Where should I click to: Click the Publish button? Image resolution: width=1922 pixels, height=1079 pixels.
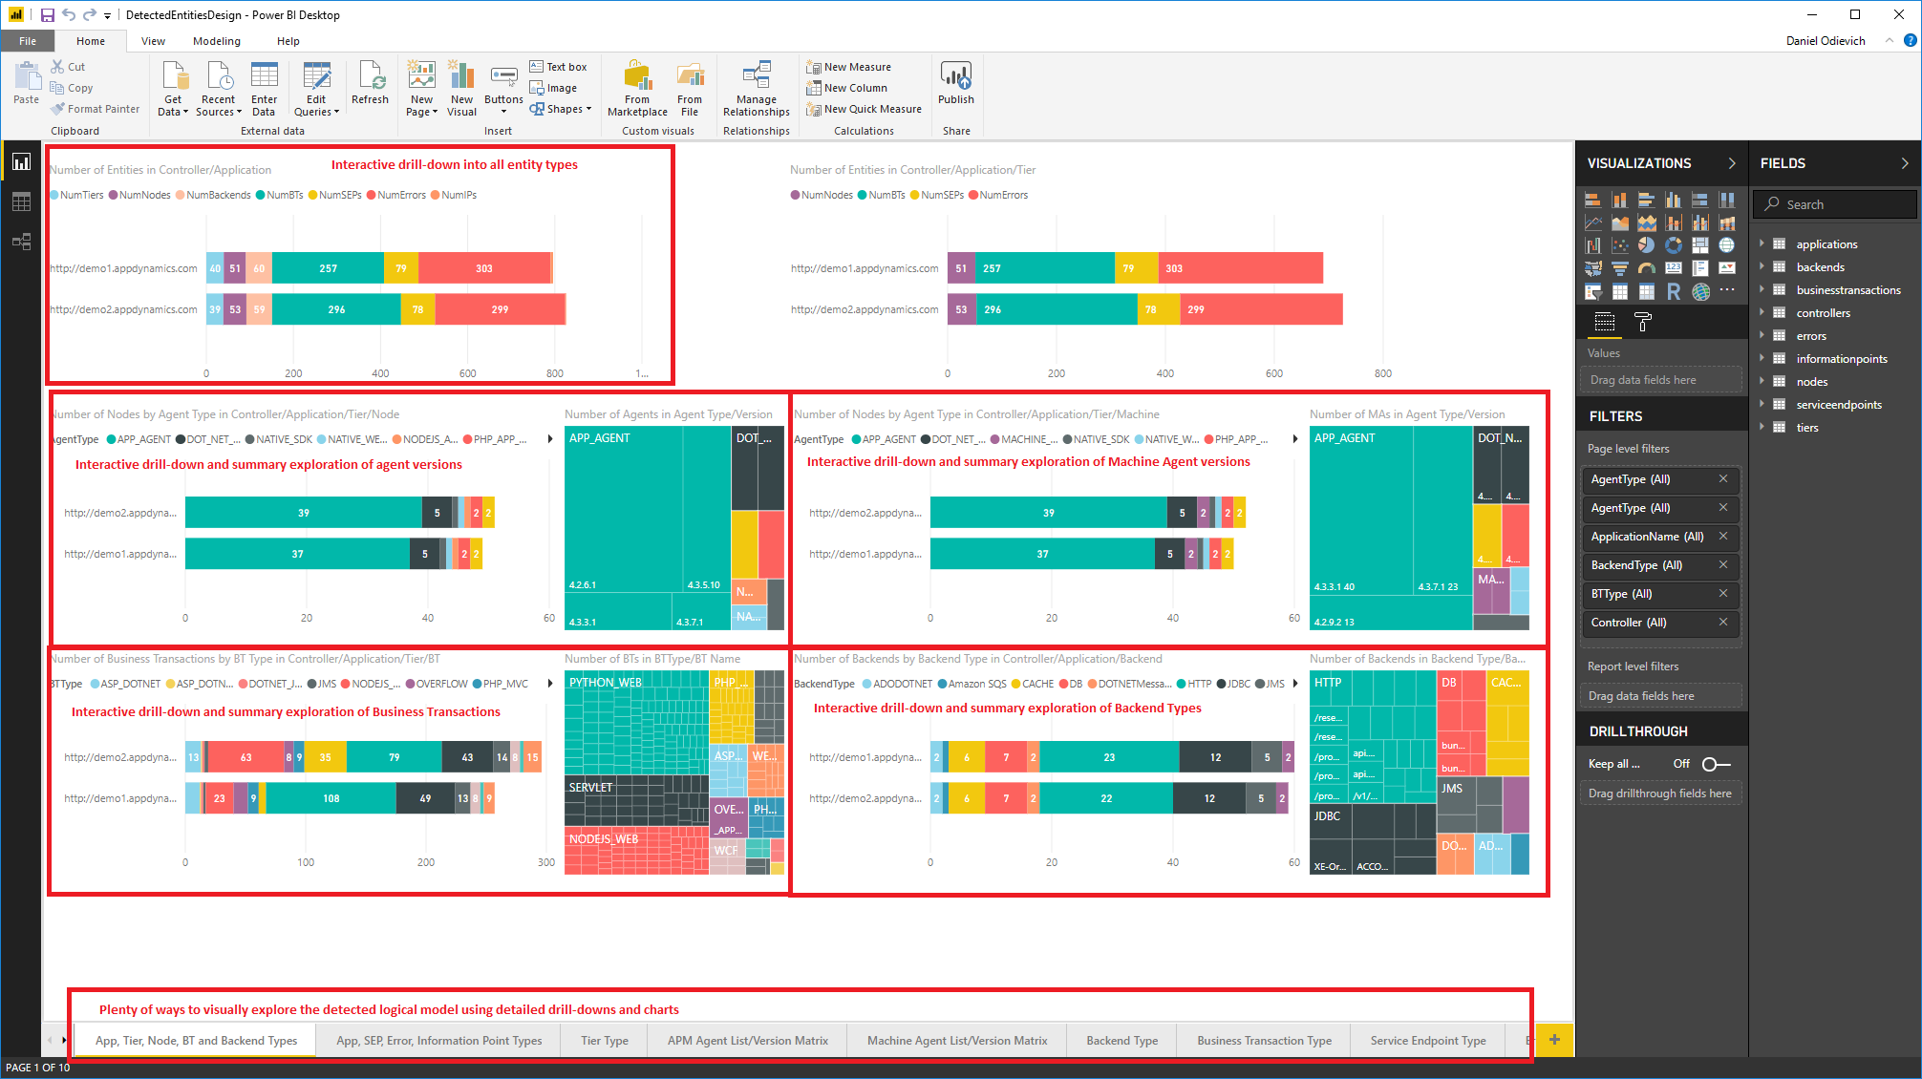[956, 83]
